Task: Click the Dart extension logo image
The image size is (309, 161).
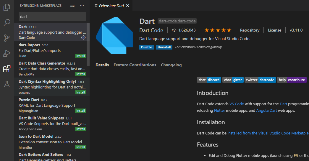Action: (114, 35)
